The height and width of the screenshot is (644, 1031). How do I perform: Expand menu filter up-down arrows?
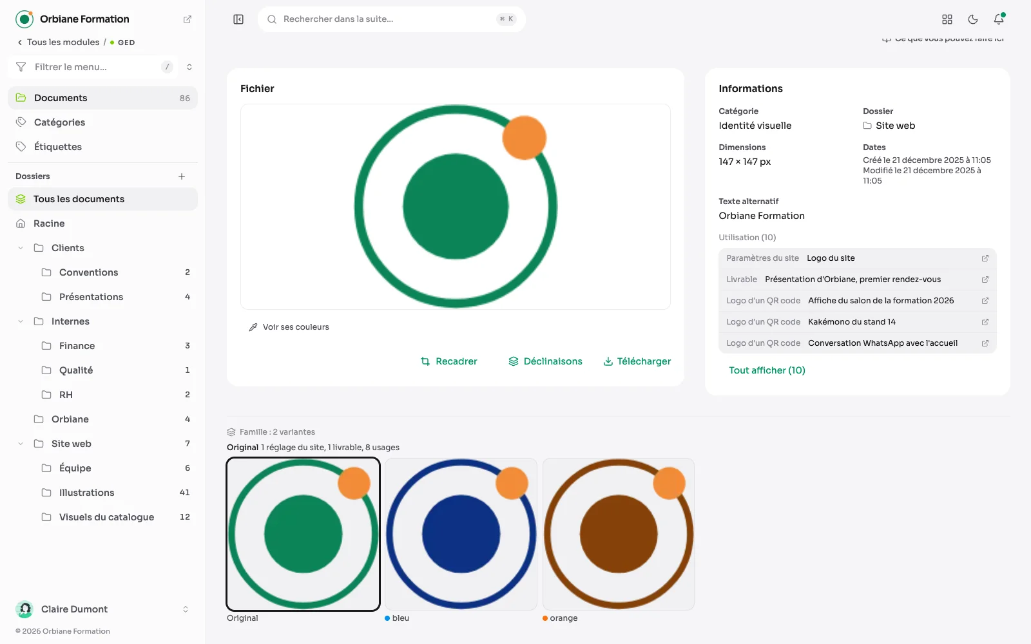tap(189, 67)
